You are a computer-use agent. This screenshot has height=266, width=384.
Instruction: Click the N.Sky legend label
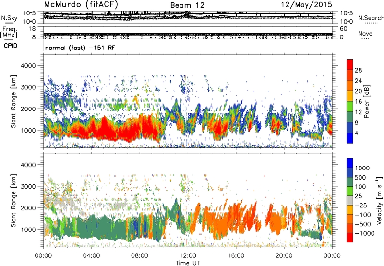[x=9, y=18]
